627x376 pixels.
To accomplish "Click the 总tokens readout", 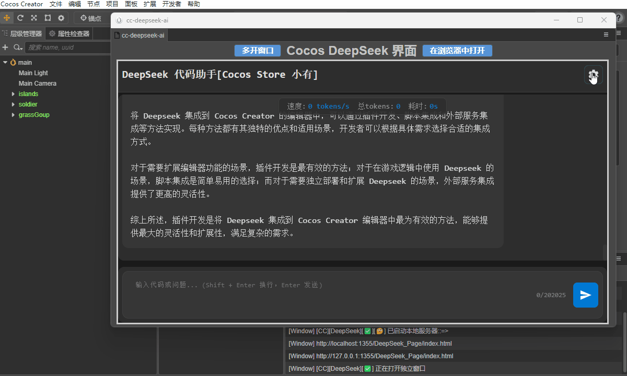I will [379, 106].
